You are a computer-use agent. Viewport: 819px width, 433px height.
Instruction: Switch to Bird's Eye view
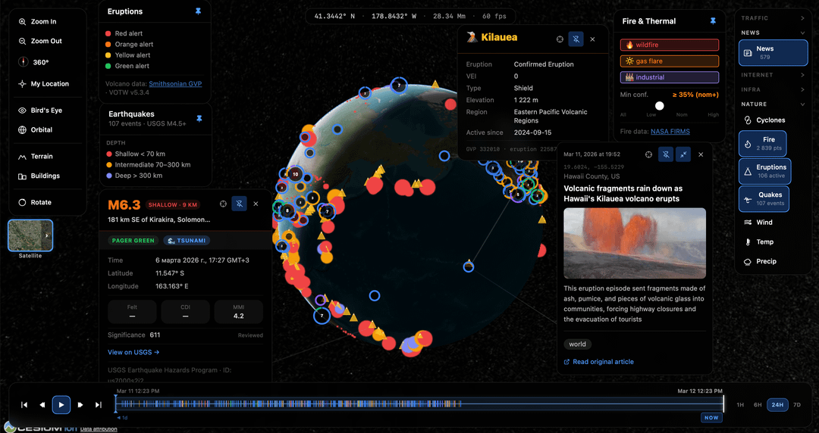pyautogui.click(x=46, y=111)
